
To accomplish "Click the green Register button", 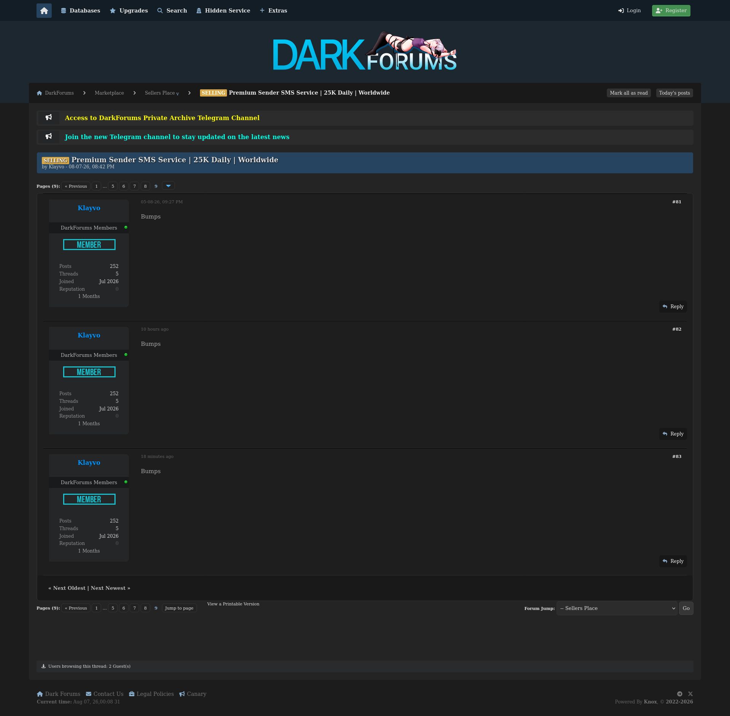I will pyautogui.click(x=671, y=11).
